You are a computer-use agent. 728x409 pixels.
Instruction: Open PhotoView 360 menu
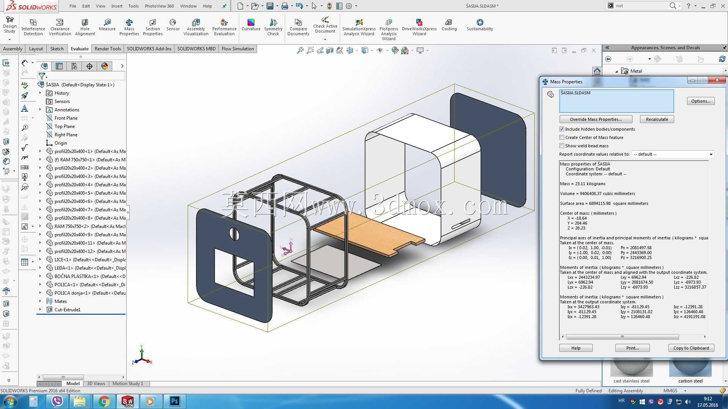pyautogui.click(x=159, y=6)
